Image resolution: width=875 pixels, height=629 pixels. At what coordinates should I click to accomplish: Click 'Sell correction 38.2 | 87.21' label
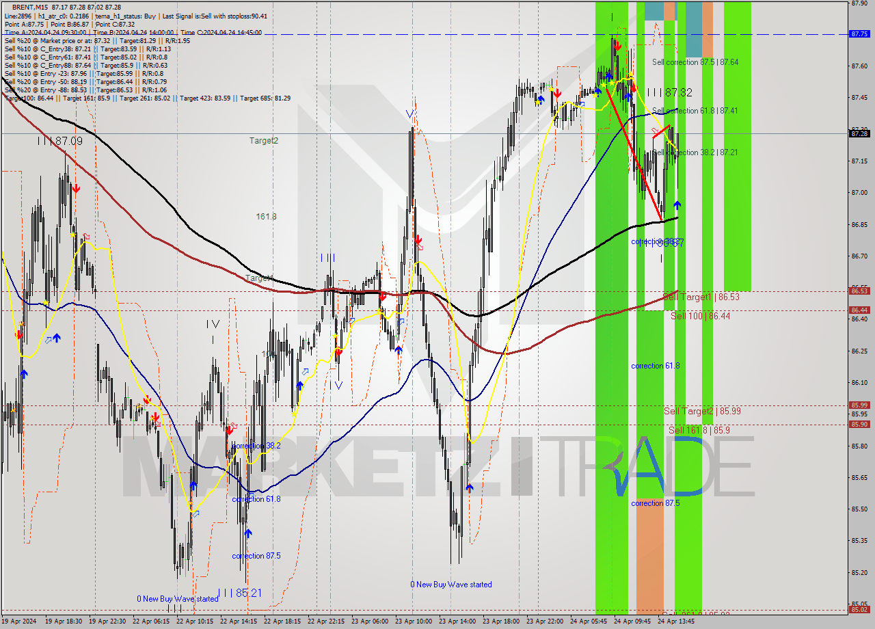[x=695, y=152]
